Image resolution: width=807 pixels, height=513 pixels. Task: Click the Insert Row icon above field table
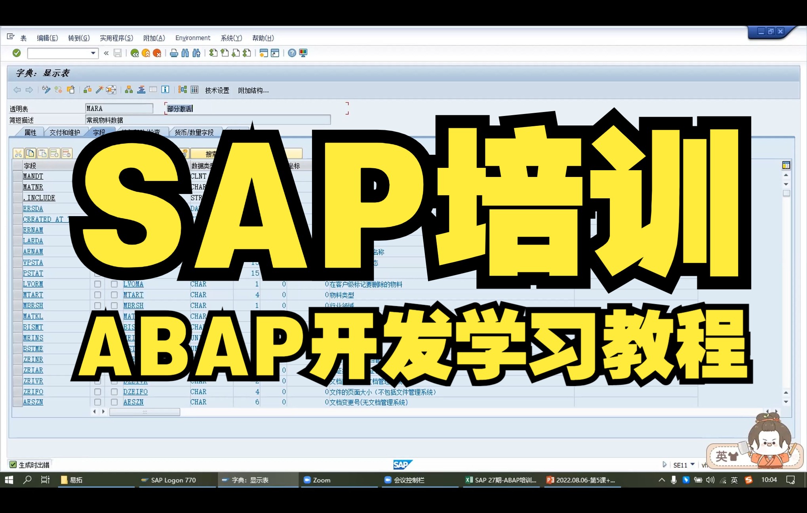[55, 154]
